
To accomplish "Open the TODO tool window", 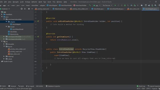I will pos(3,86).
